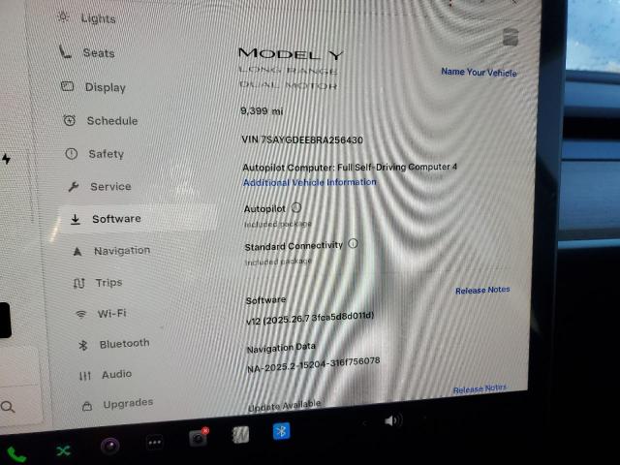Tap the green shuffle icon in dock

click(x=64, y=450)
